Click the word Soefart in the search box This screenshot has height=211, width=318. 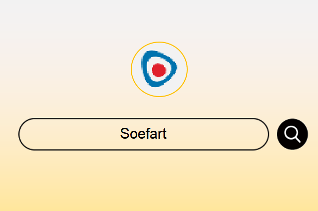pos(143,134)
